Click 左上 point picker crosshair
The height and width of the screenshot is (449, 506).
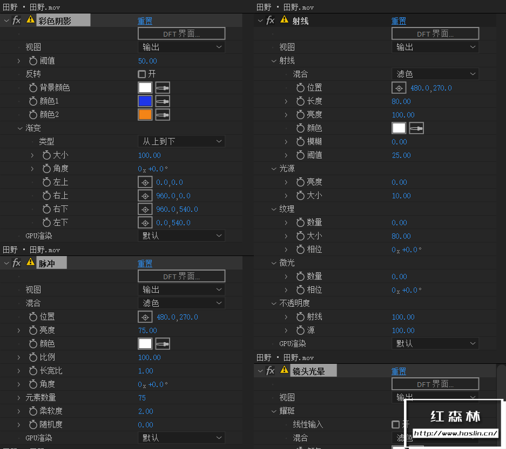(145, 182)
